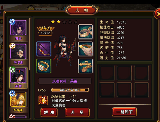Image resolution: width=160 pixels, height=122 pixels.
Task: Choose hero 青羿 portrait
Action: (x=18, y=27)
